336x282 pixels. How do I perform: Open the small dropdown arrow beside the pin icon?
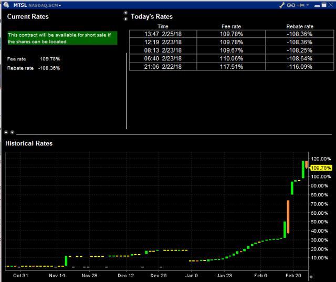pyautogui.click(x=308, y=5)
